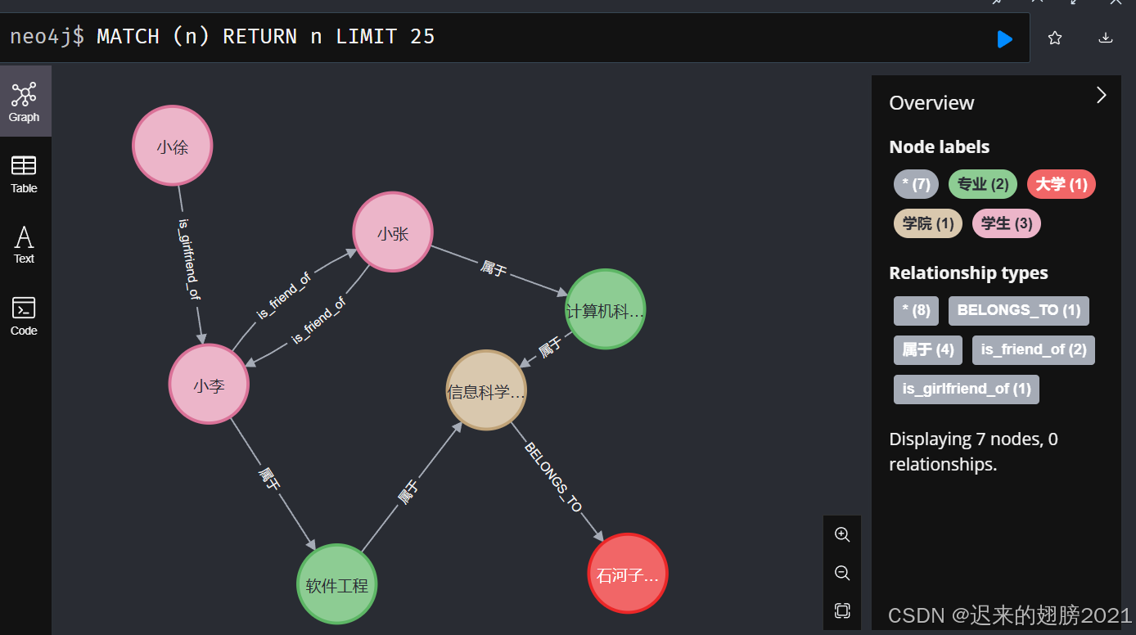1136x635 pixels.
Task: Switch to the Graph view
Action: pos(25,100)
